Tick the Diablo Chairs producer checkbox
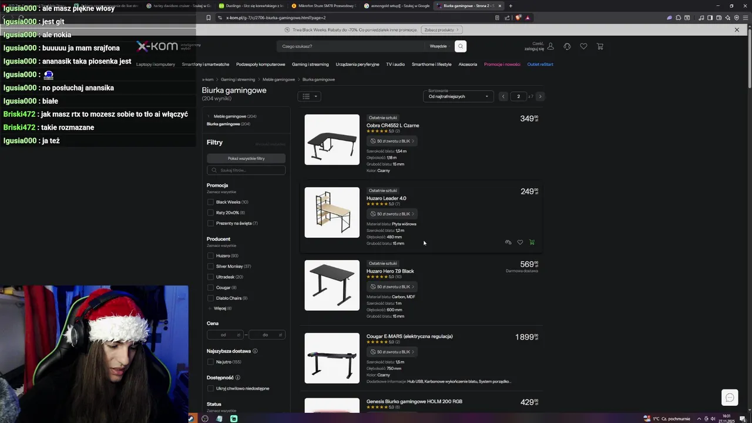Viewport: 752px width, 423px height. click(210, 298)
